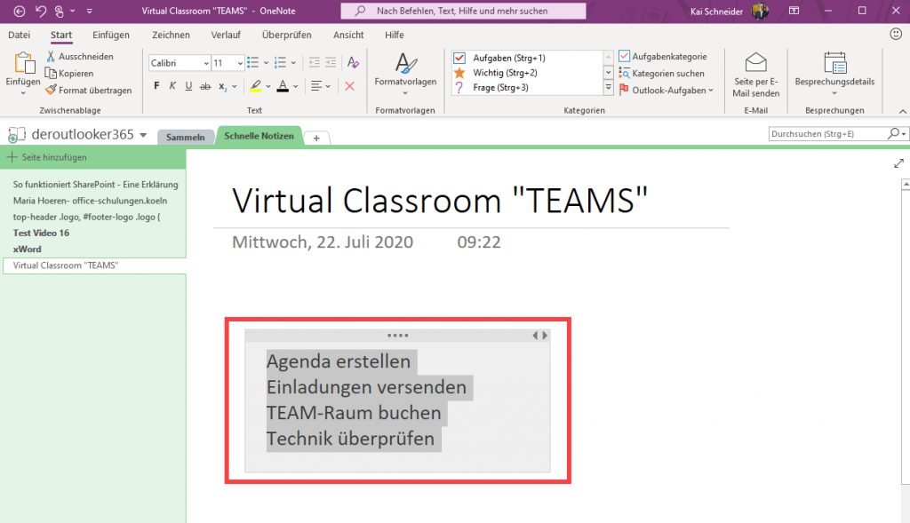Click the Back arrow in title bar
Viewport: 910px width, 523px height.
[20, 11]
